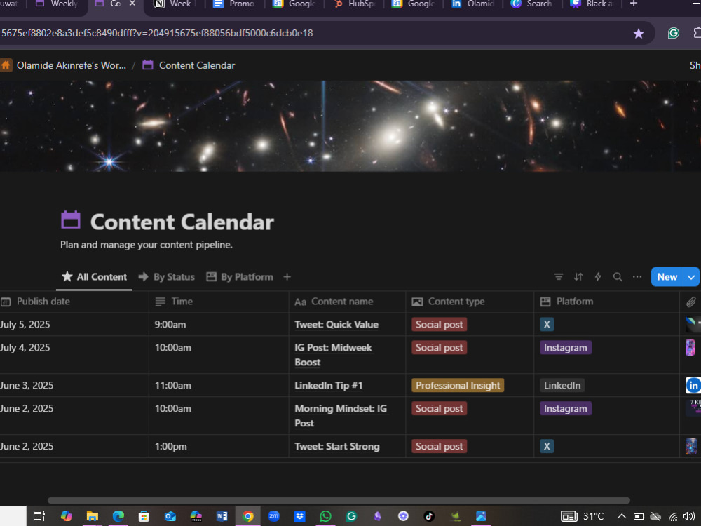Click the browser address bar URL

click(157, 33)
